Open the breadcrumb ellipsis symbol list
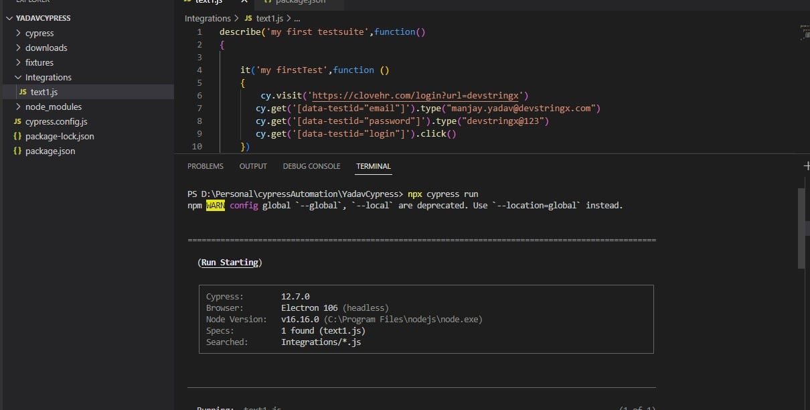 coord(297,19)
